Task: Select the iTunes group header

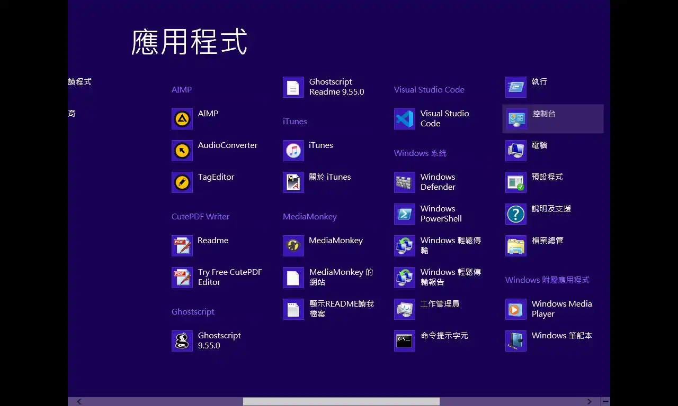Action: 295,122
